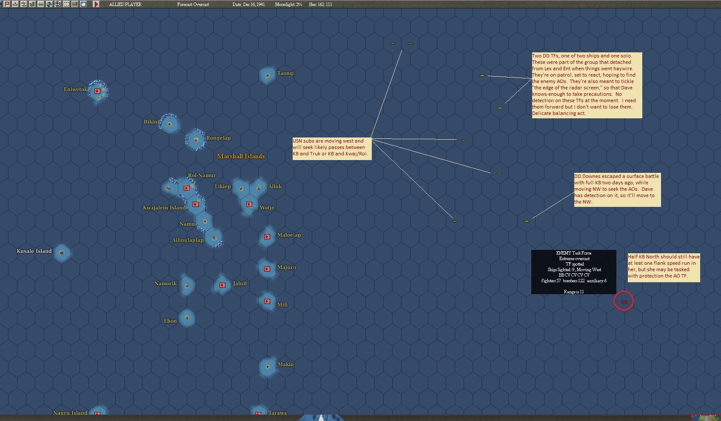The height and width of the screenshot is (421, 721).
Task: Open the two-aircraft air groups toolbar icon
Action: tap(24, 4)
